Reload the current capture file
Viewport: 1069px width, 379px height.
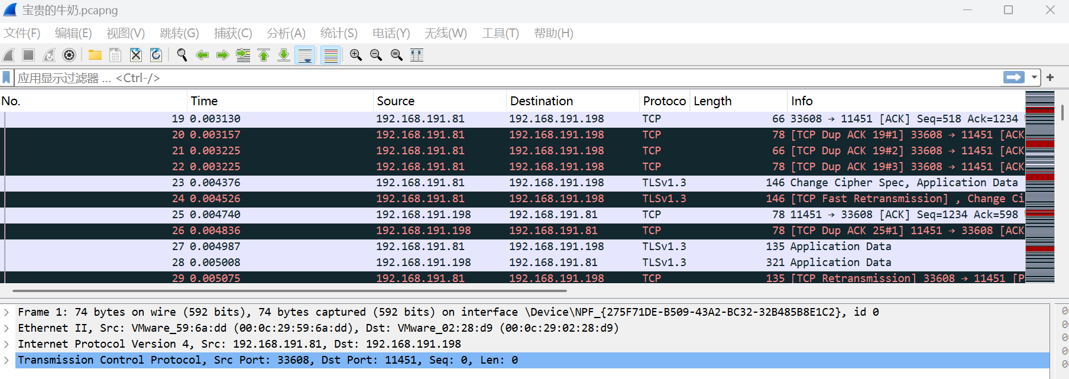156,55
